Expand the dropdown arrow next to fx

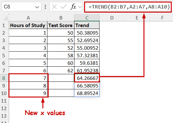tap(80, 7)
